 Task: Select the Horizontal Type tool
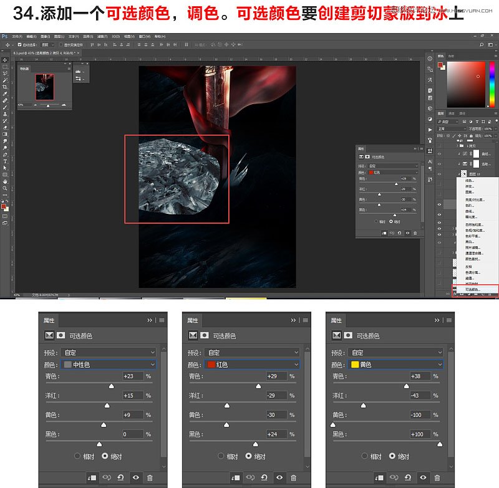point(5,161)
